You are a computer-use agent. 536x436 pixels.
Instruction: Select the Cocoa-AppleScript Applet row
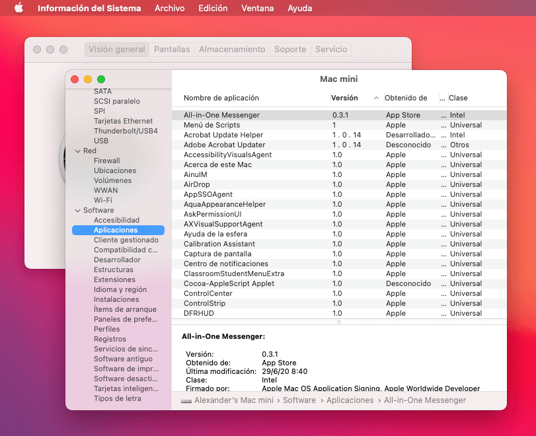[339, 283]
